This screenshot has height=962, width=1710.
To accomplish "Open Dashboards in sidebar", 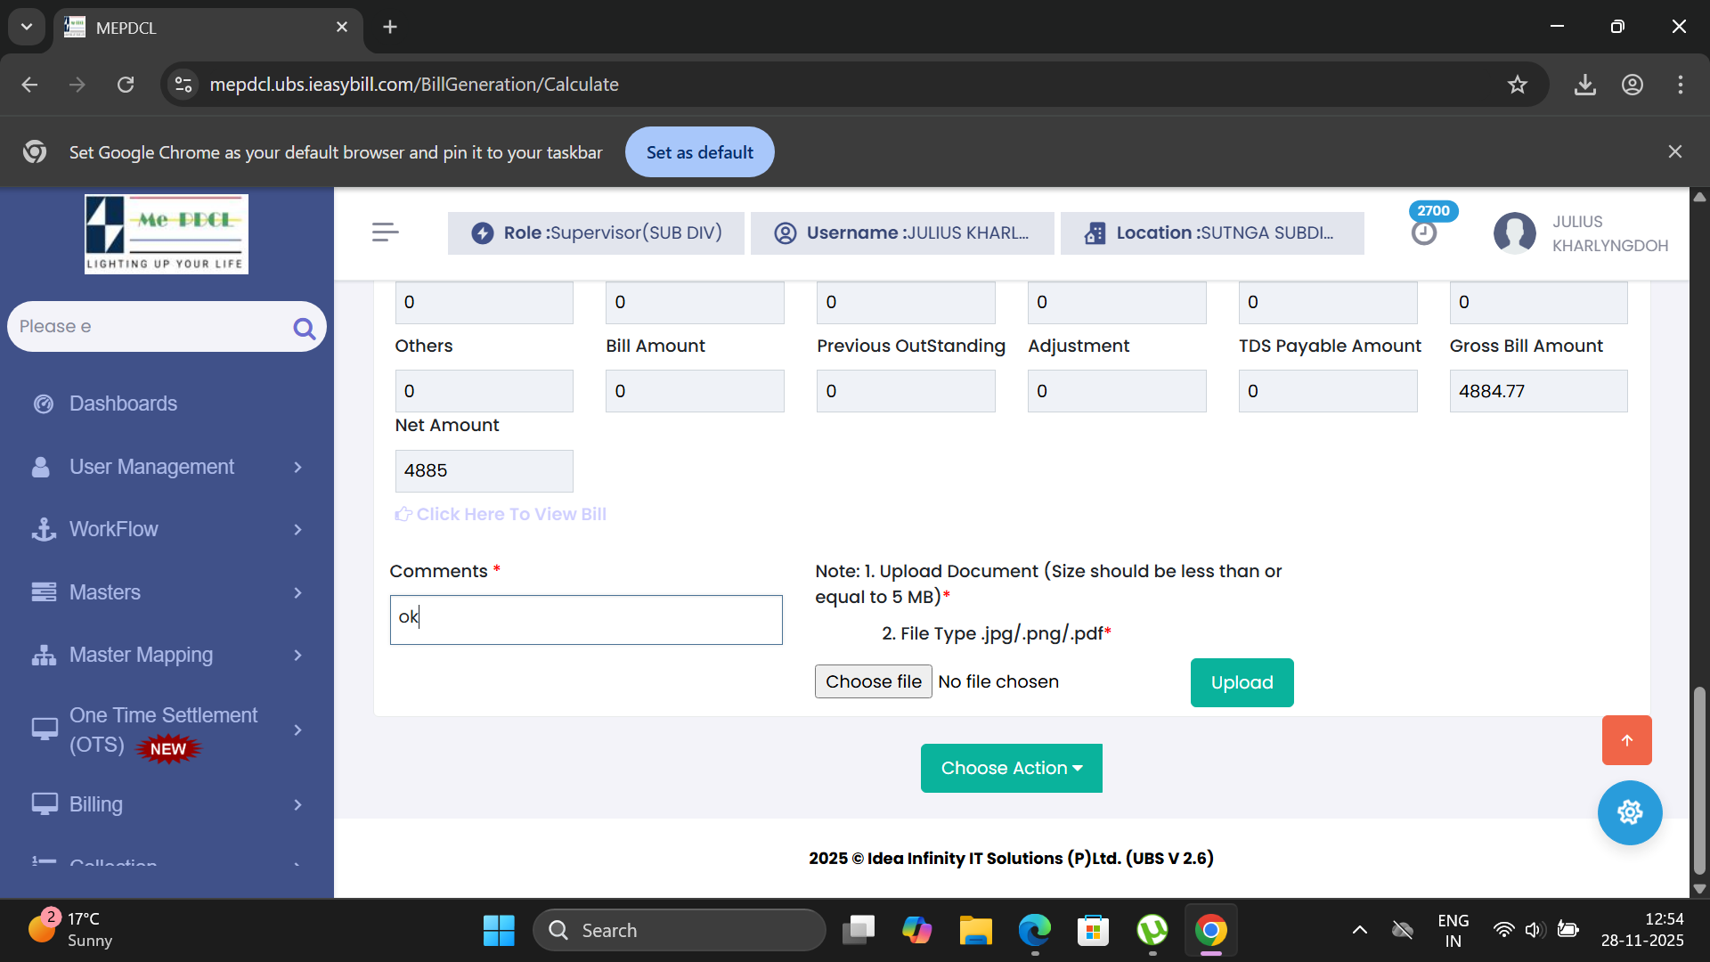I will tap(123, 404).
